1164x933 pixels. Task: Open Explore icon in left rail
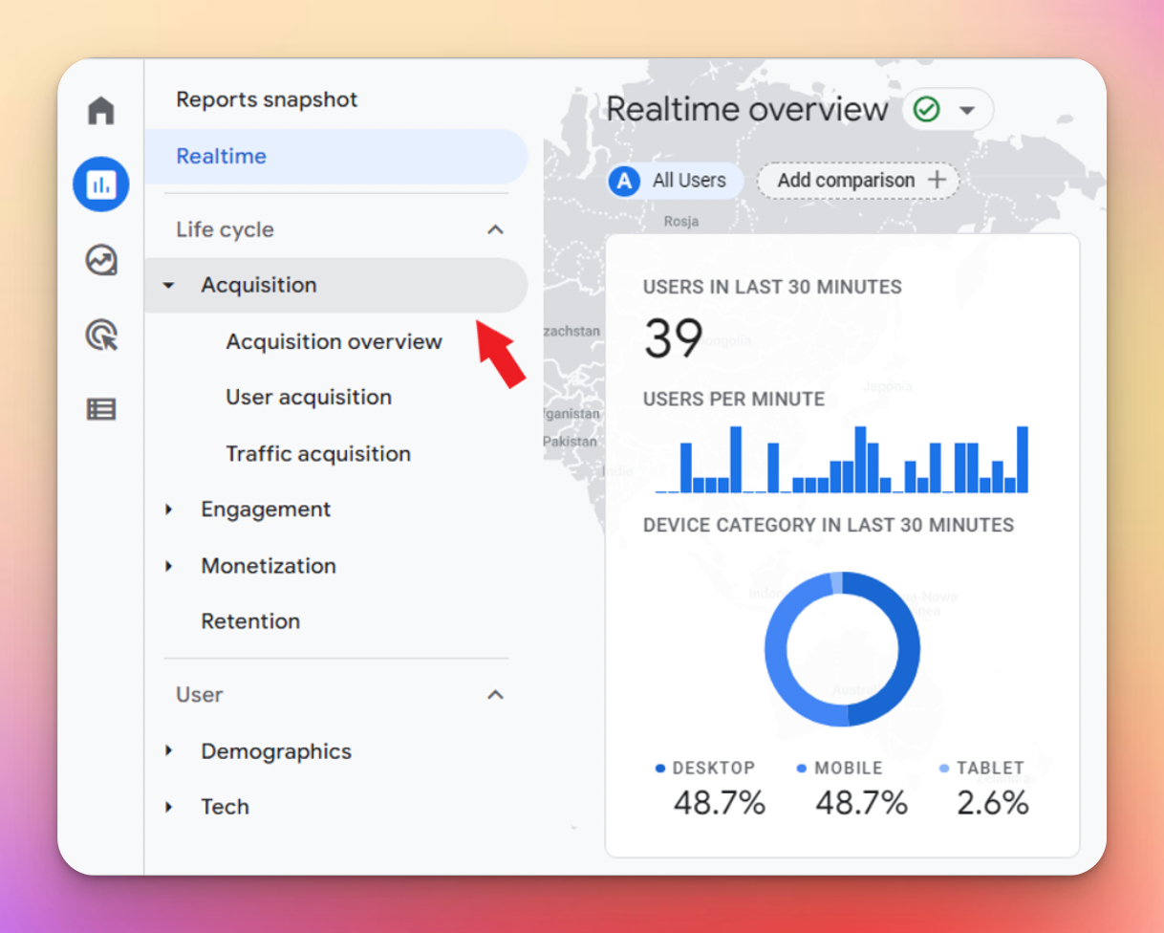tap(100, 260)
